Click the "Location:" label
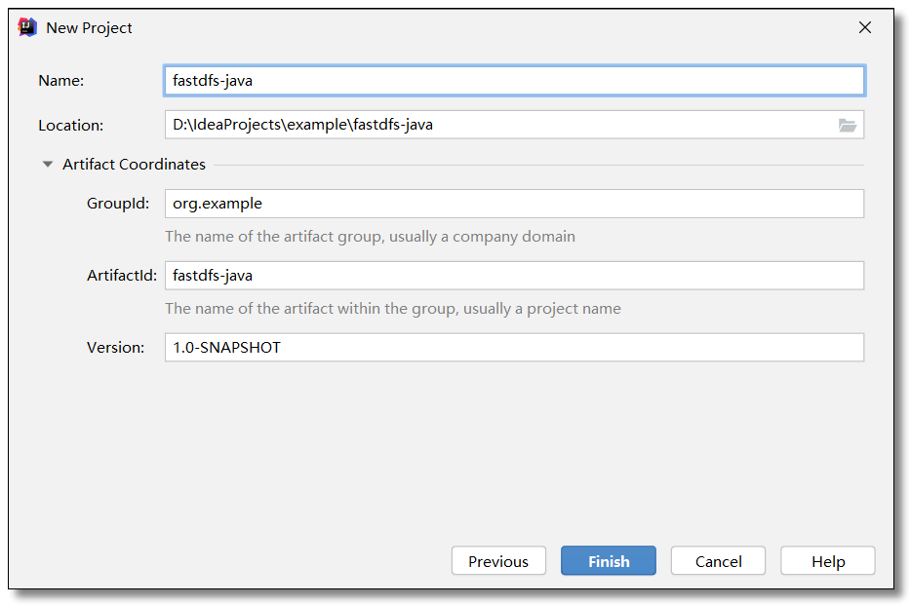This screenshot has width=910, height=605. (70, 126)
